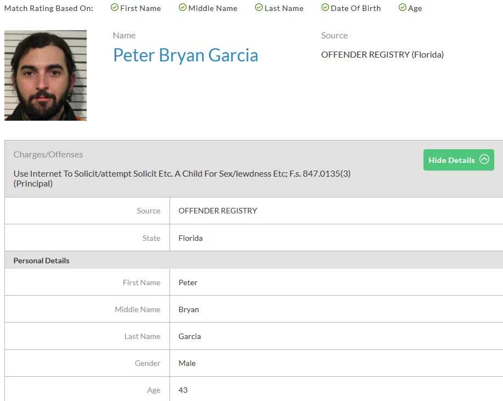Click the Last Name match checkmark icon
Screen dimensions: 503x401
(x=259, y=8)
